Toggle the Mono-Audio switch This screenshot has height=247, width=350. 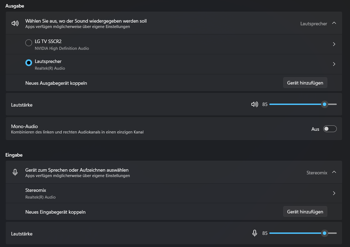[330, 129]
